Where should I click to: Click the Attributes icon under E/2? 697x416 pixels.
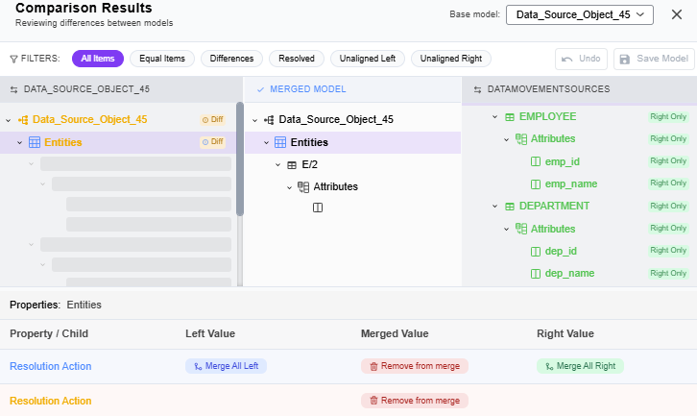click(x=303, y=187)
